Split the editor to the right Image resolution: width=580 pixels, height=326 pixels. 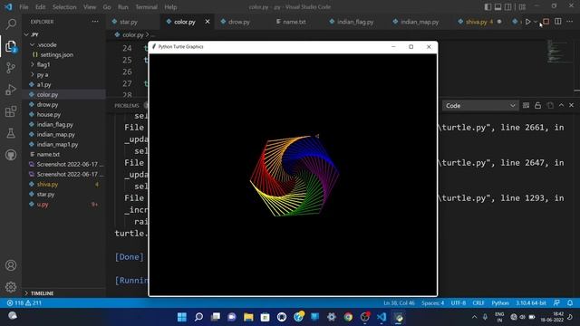click(558, 22)
